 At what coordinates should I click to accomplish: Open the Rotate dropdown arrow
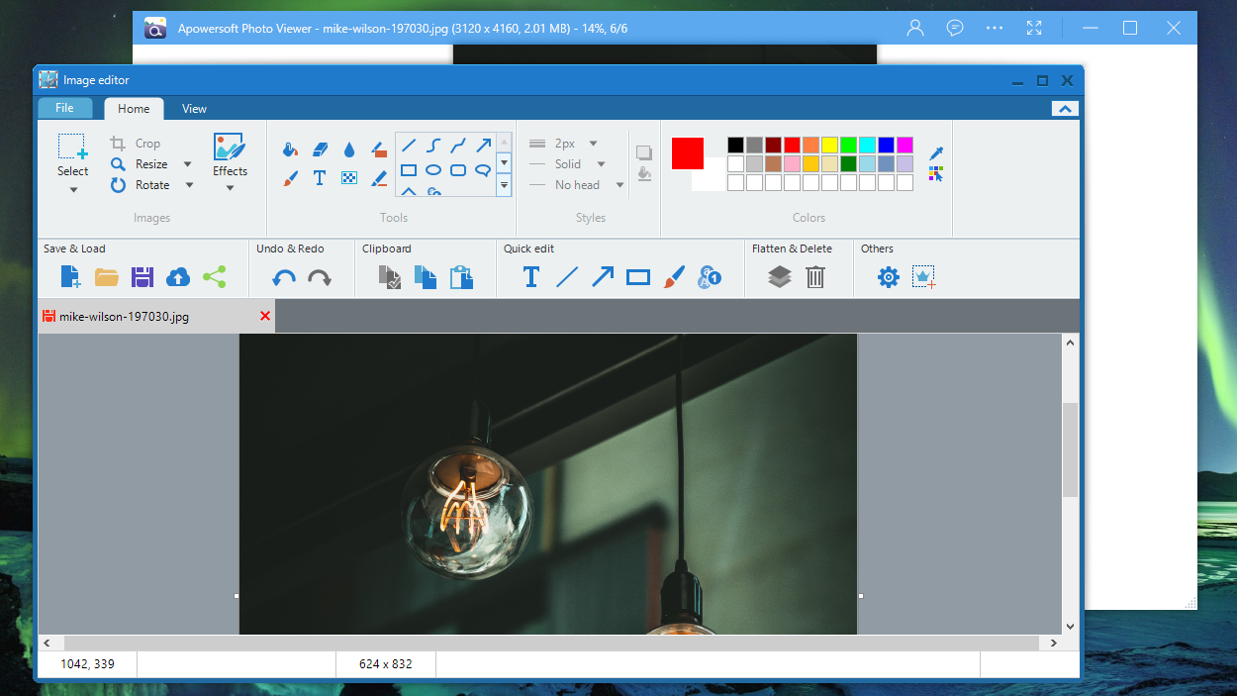coord(189,185)
